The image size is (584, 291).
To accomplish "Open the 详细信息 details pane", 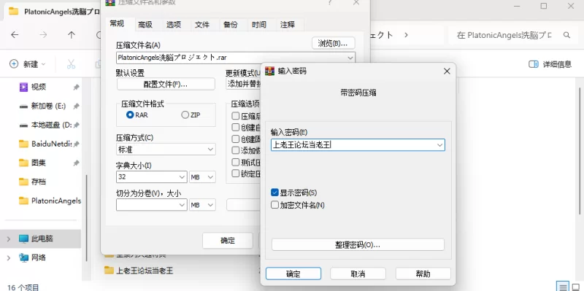I will pyautogui.click(x=550, y=64).
